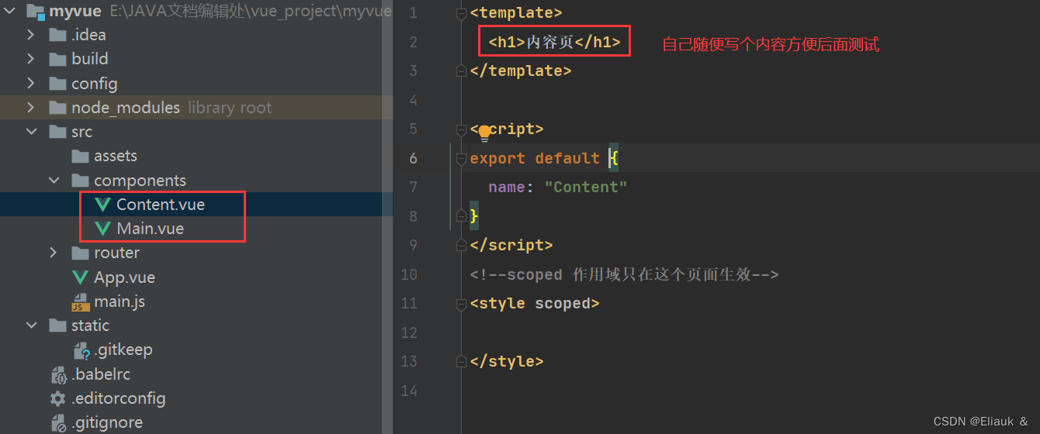This screenshot has height=434, width=1040.
Task: Click the closing script tag on line 9
Action: coord(511,245)
